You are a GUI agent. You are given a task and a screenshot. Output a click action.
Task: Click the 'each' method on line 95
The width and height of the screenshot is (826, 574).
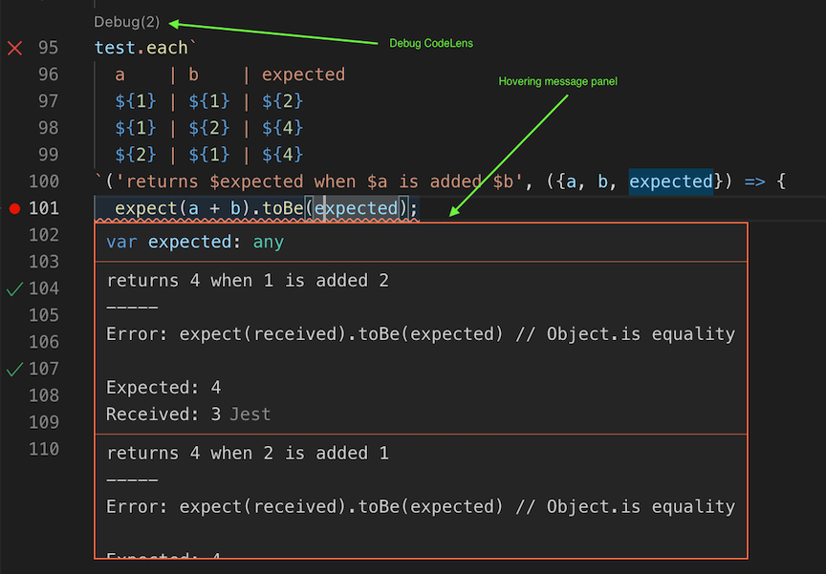click(167, 48)
